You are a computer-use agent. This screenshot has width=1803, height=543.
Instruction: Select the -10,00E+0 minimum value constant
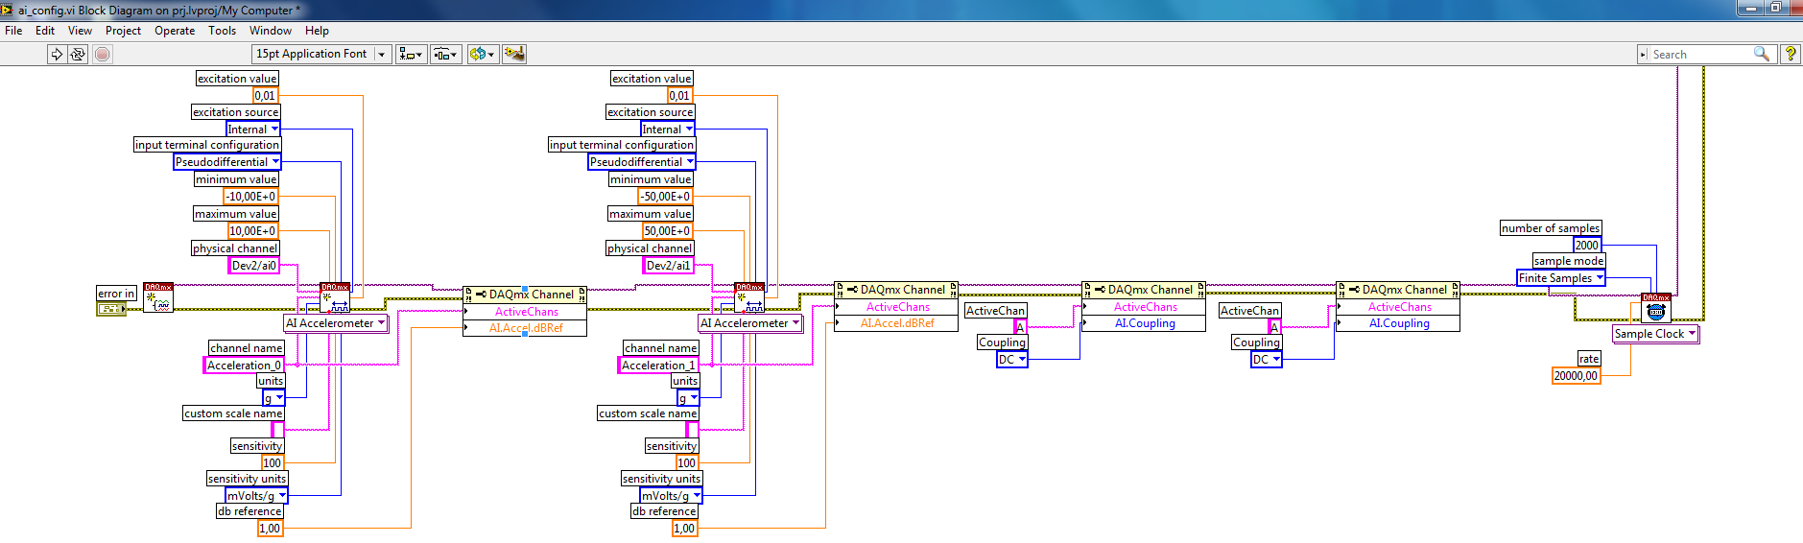click(x=250, y=197)
